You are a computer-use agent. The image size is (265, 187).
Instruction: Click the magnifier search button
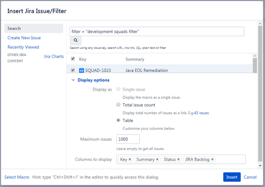[76, 40]
